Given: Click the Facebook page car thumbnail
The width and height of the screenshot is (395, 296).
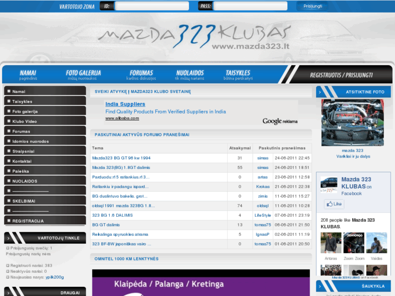Looking at the screenshot, I should tap(329, 185).
